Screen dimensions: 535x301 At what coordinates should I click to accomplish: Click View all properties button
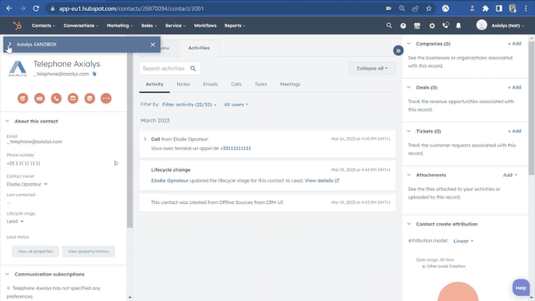[35, 252]
